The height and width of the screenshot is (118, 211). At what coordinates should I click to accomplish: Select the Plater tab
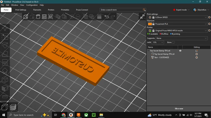tap(6, 10)
